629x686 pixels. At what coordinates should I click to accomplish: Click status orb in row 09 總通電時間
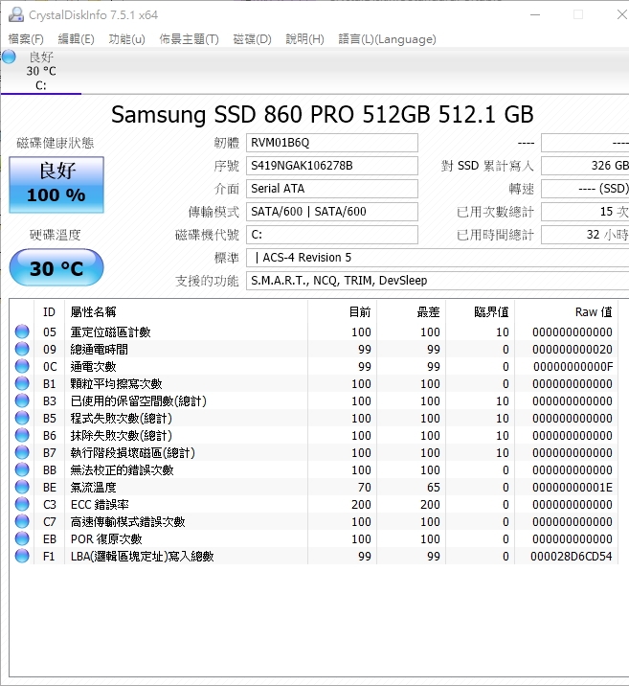[x=22, y=349]
